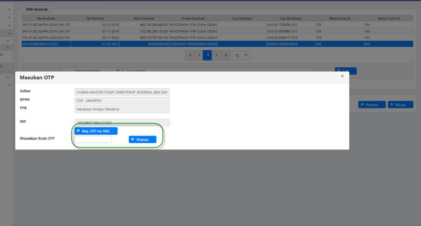
Task: Click Process button in the OTP dialog
Action: click(x=143, y=140)
